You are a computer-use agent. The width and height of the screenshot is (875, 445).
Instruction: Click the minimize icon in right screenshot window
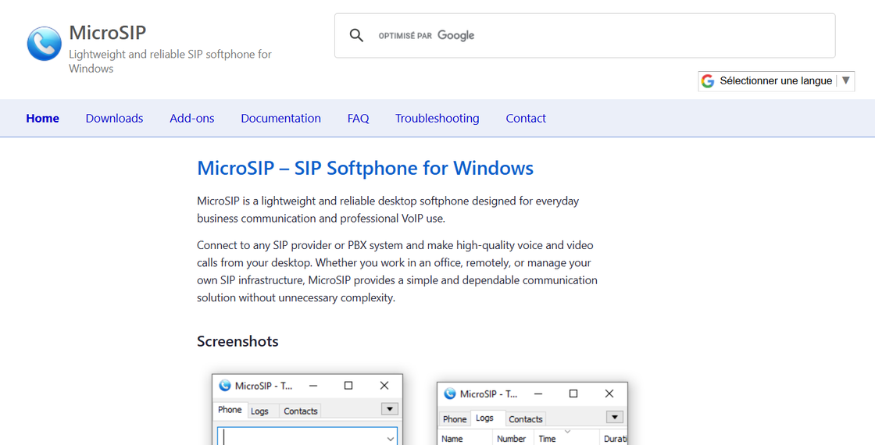538,393
